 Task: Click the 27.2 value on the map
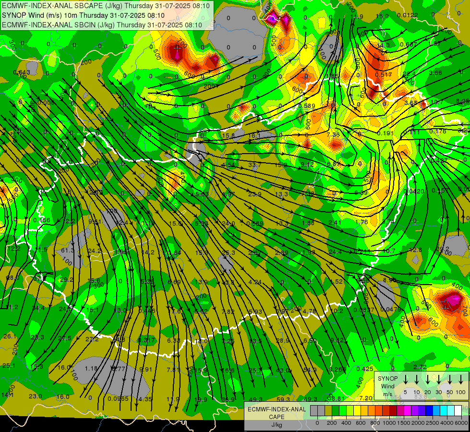(x=92, y=339)
